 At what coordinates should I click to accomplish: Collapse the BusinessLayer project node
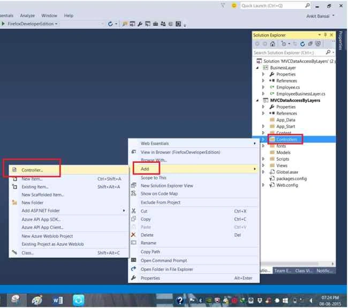258,67
